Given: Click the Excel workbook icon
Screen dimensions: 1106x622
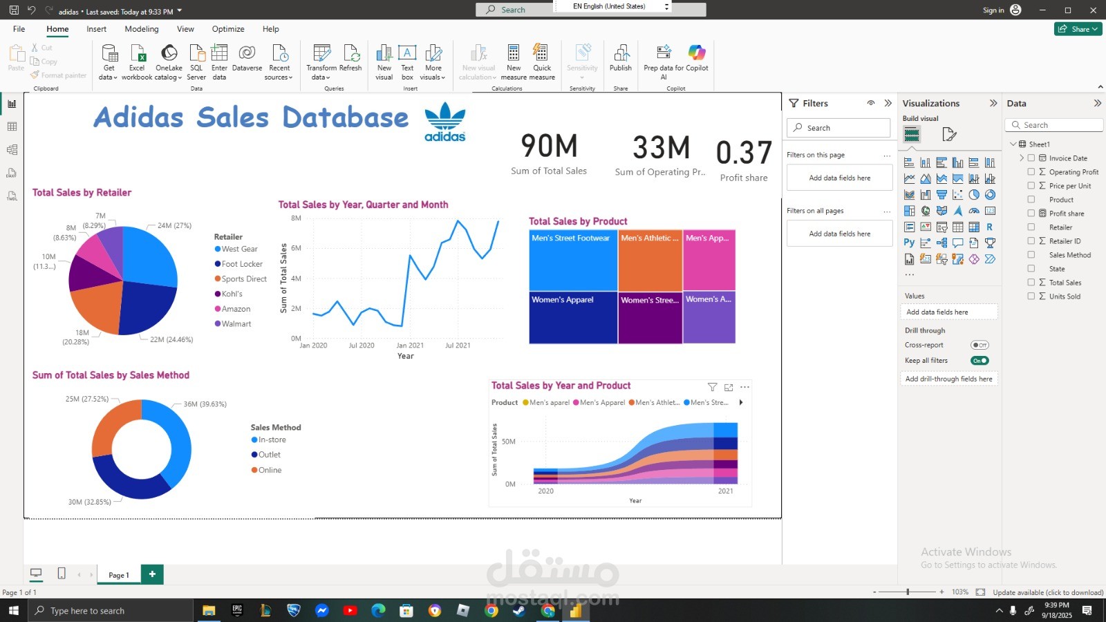Looking at the screenshot, I should 137,62.
